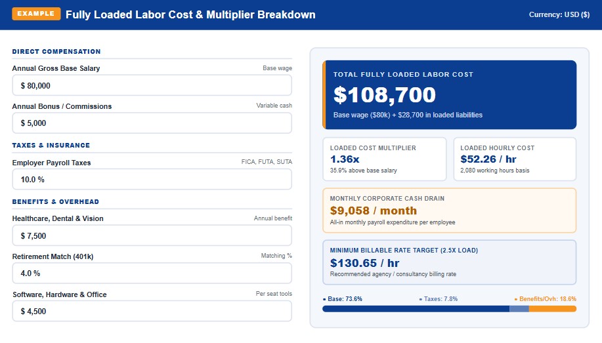
Task: Click the Annual Gross Base Salary label
Action: (x=56, y=68)
